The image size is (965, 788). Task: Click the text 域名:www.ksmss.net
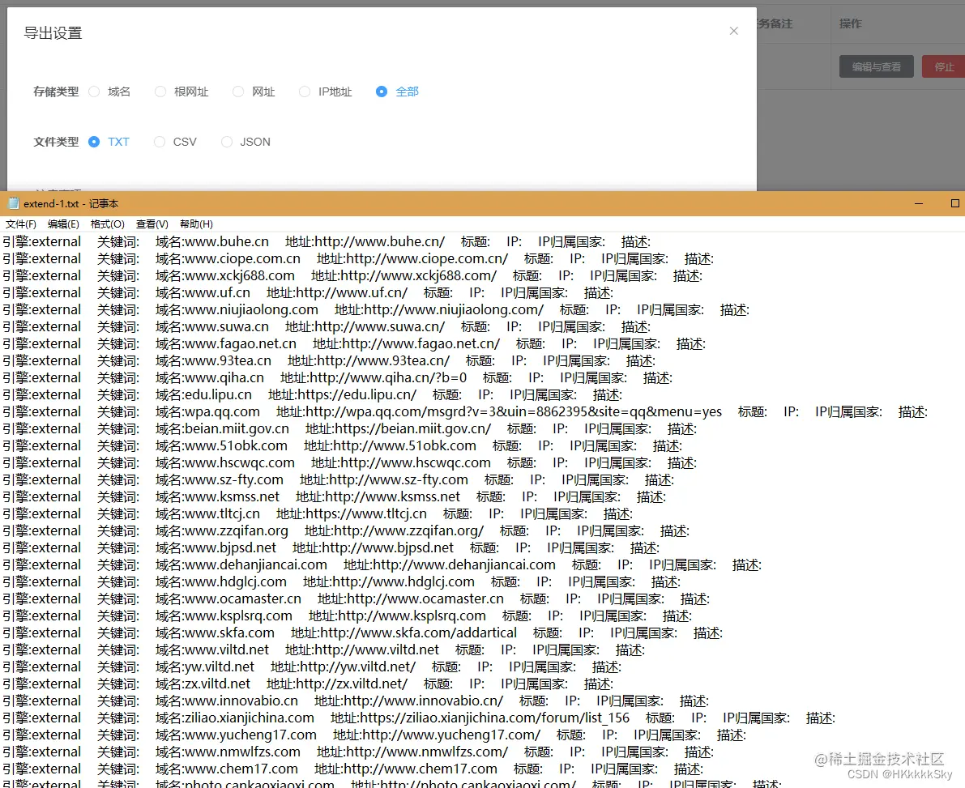tap(218, 497)
